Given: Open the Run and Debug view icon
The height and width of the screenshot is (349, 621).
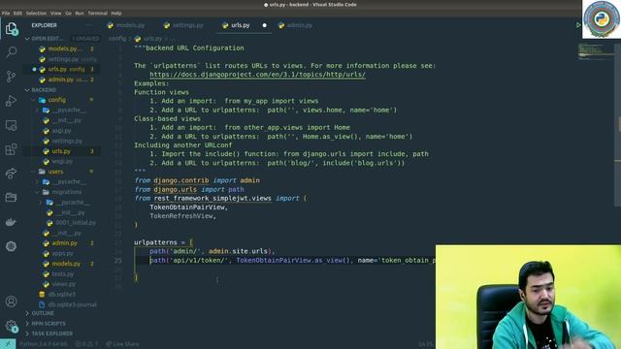Looking at the screenshot, I should [x=11, y=101].
